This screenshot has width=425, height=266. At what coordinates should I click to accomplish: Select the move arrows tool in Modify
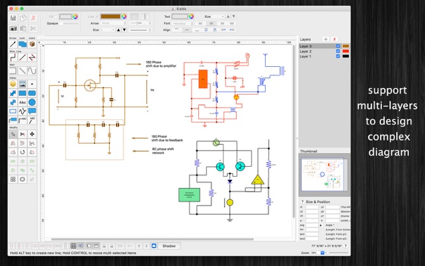[x=32, y=134]
